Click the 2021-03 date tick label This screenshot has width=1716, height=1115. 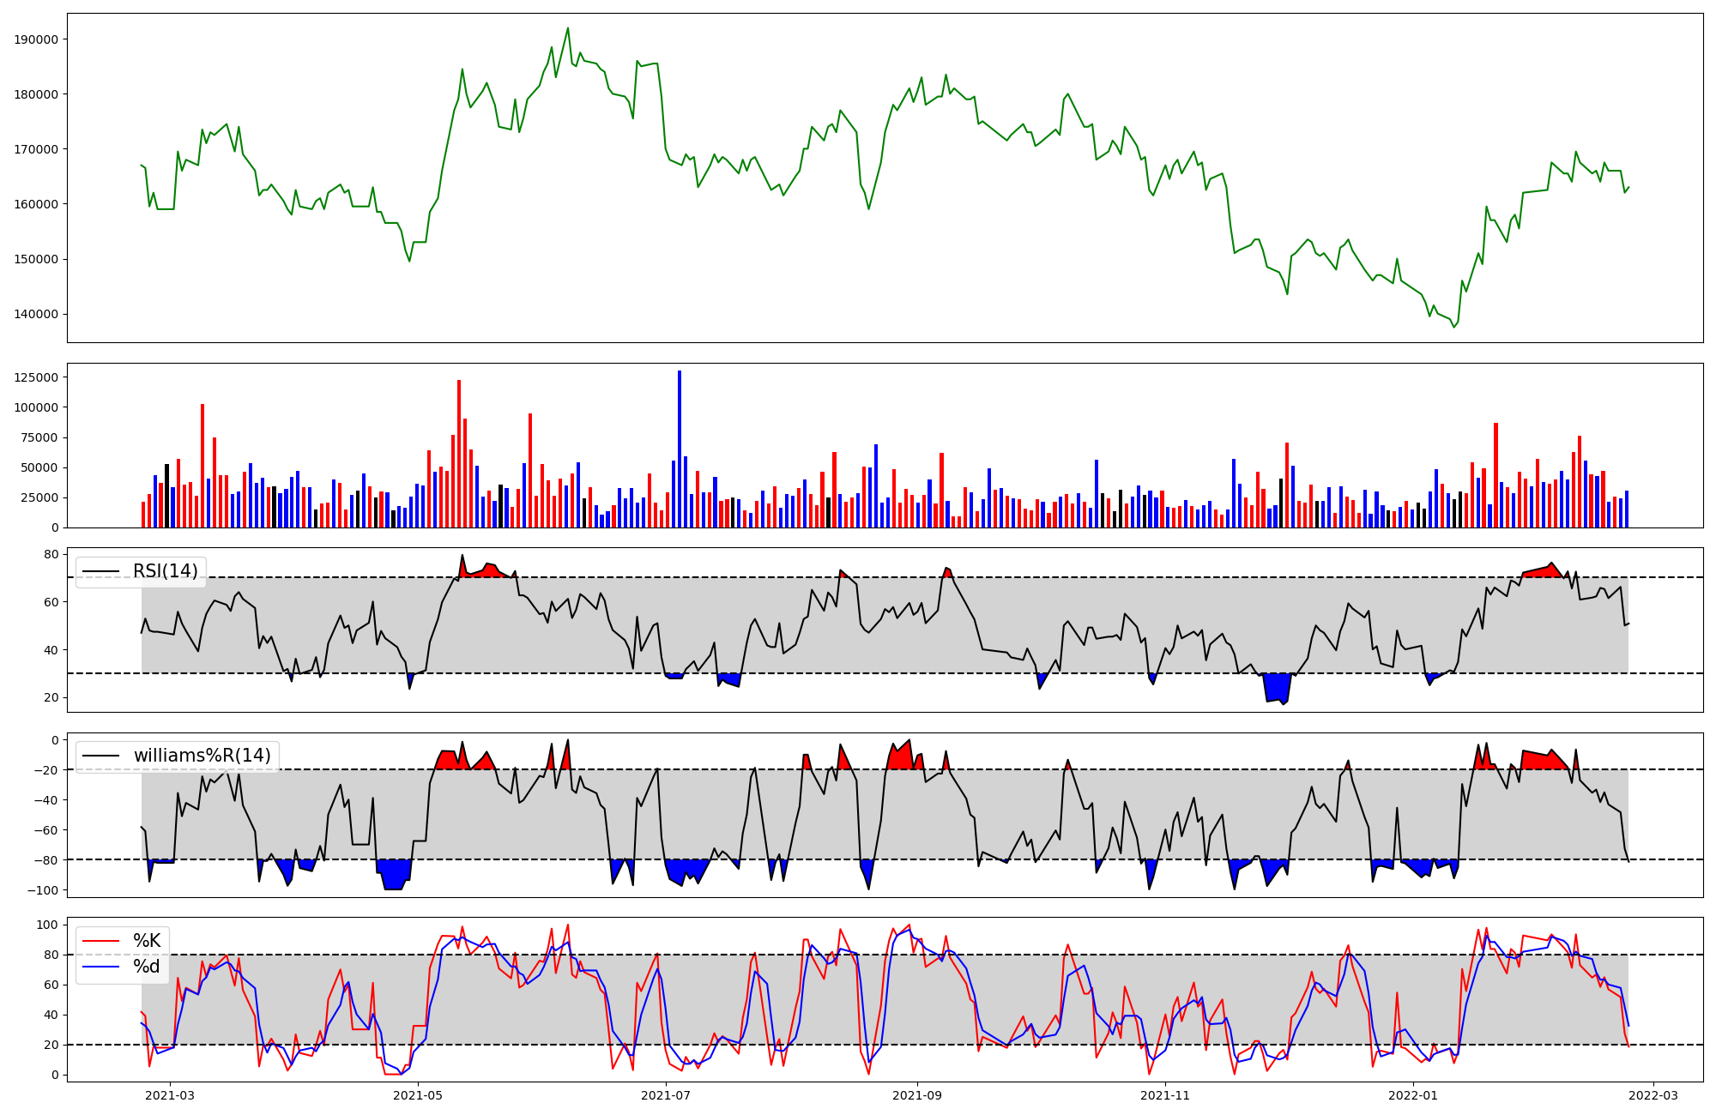click(170, 1095)
